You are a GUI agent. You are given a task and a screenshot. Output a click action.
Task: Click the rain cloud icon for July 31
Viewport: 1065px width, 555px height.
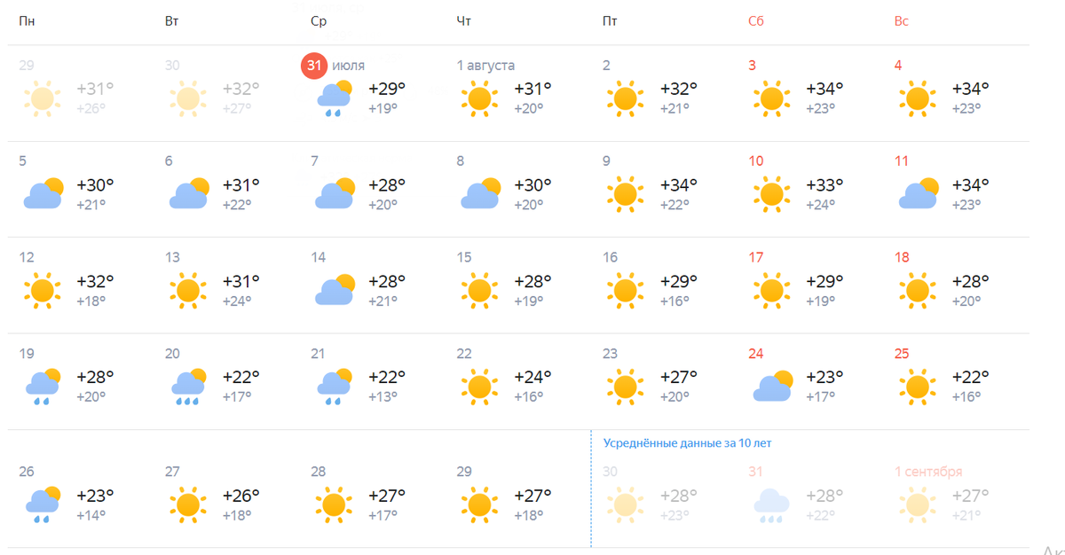tap(334, 98)
